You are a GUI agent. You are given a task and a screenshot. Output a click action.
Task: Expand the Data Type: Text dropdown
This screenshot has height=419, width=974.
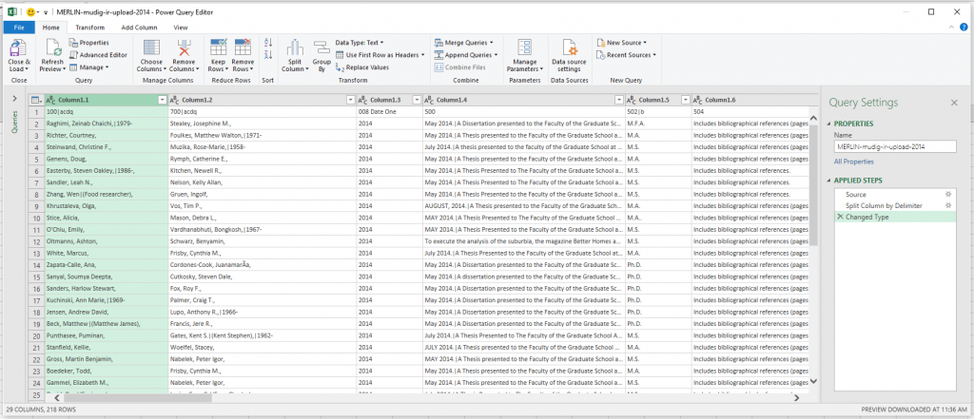(x=360, y=43)
